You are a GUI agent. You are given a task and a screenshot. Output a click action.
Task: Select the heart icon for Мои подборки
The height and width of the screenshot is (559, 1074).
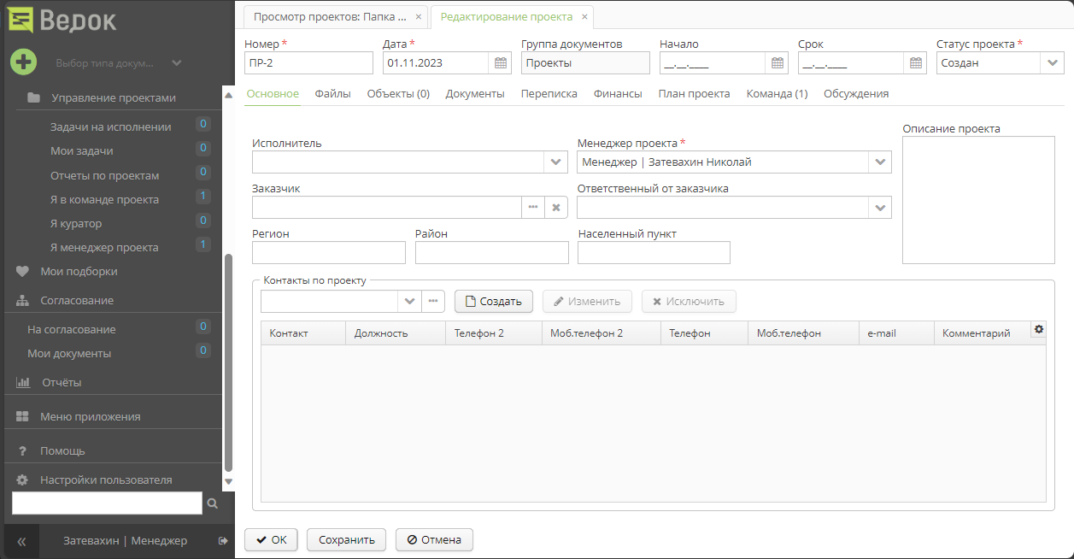pyautogui.click(x=21, y=271)
